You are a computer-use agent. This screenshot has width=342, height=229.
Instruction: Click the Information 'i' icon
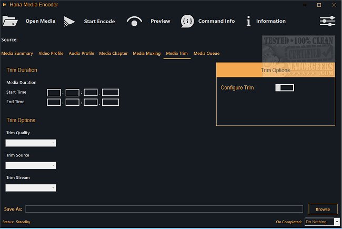click(248, 21)
